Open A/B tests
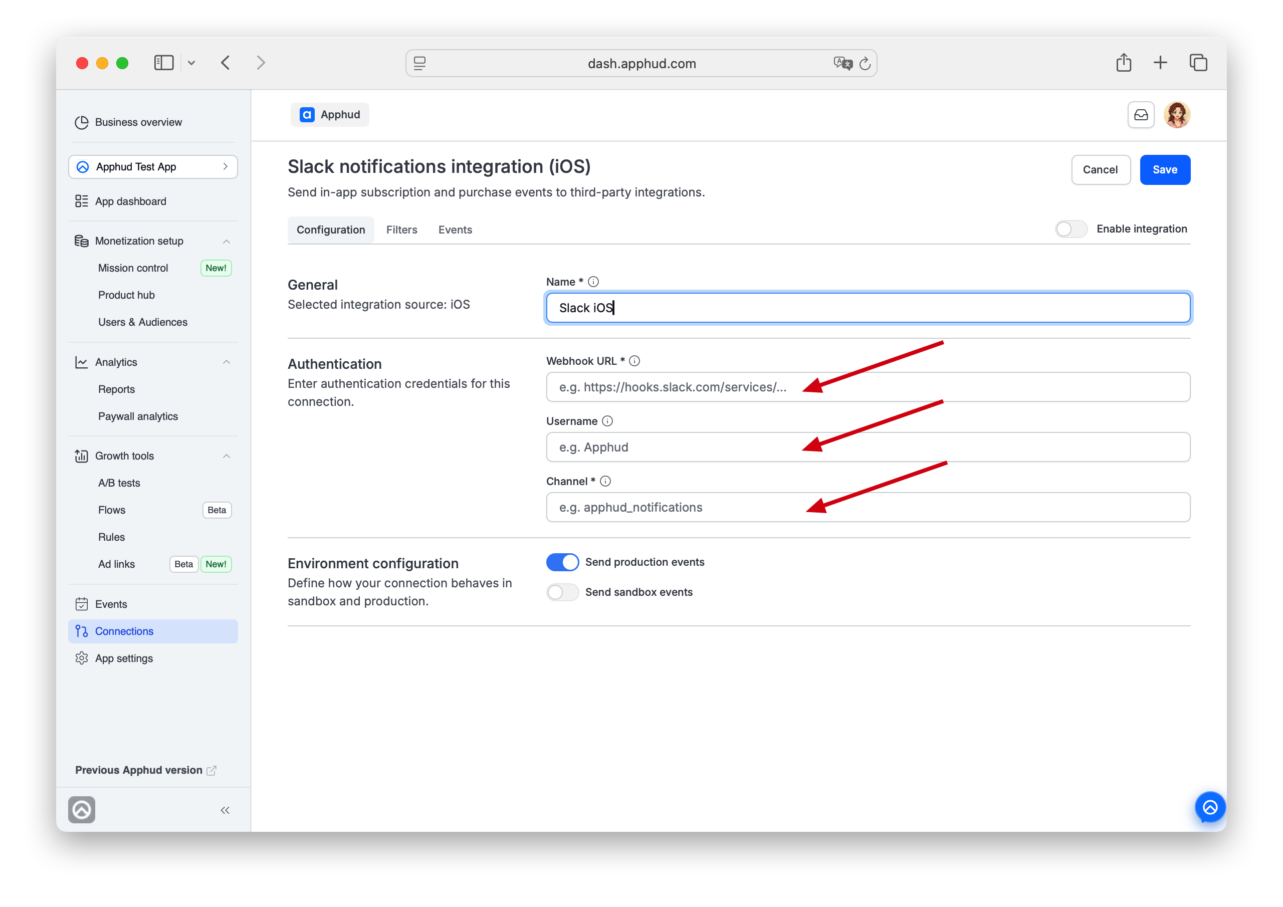 [119, 483]
